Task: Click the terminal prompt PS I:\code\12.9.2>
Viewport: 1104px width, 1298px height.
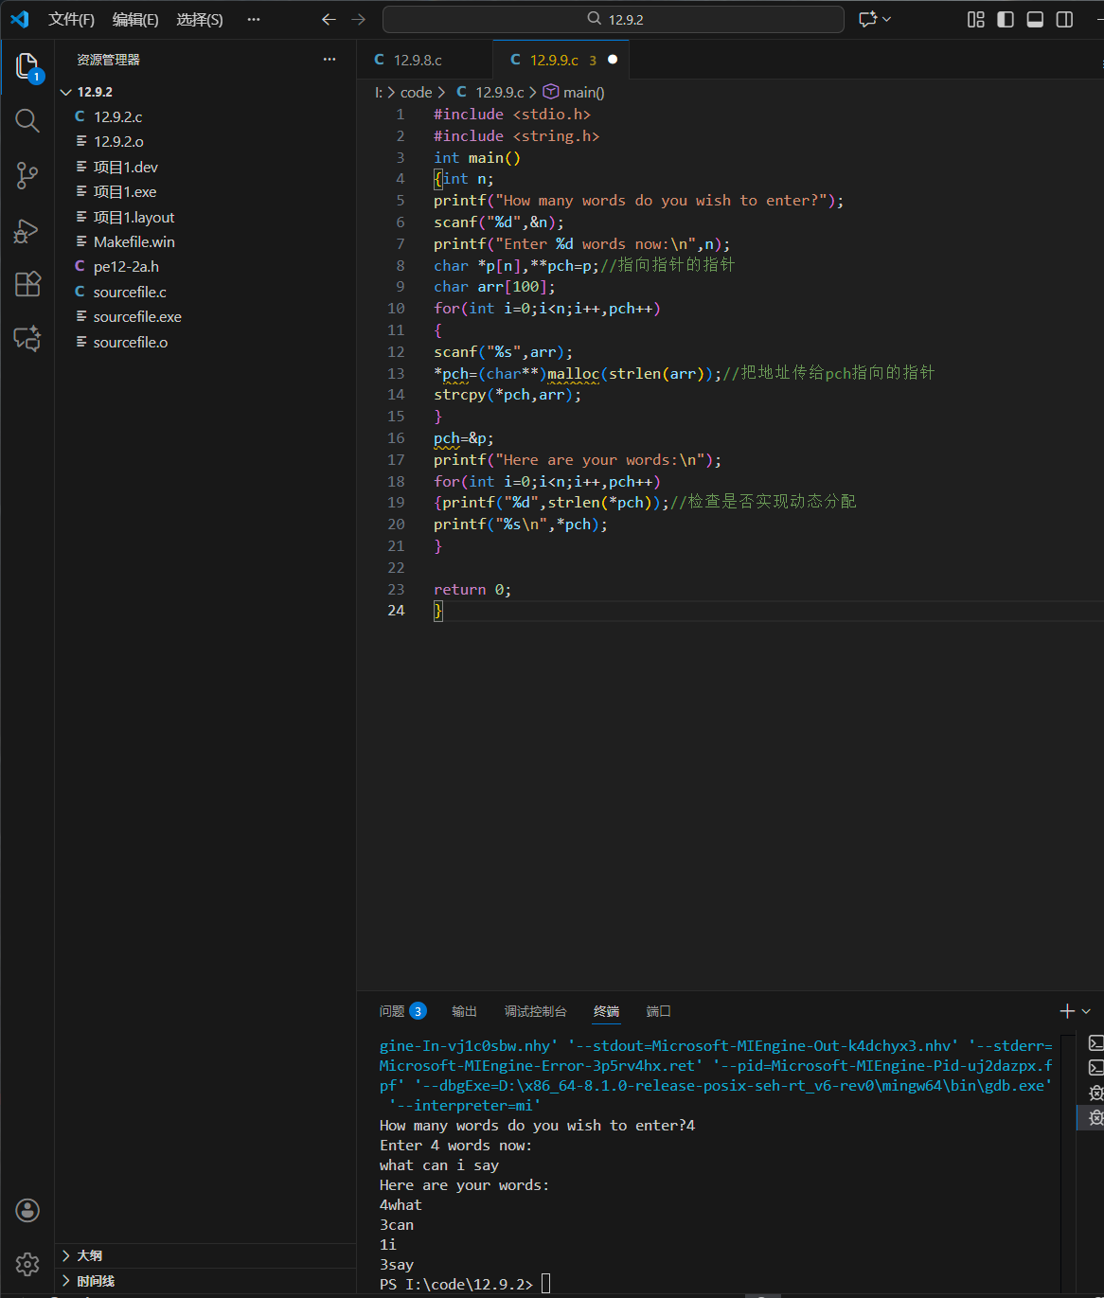Action: [x=456, y=1284]
